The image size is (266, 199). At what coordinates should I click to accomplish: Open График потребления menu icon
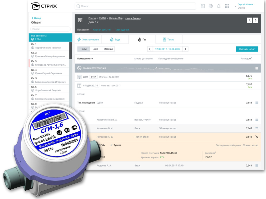257,68
